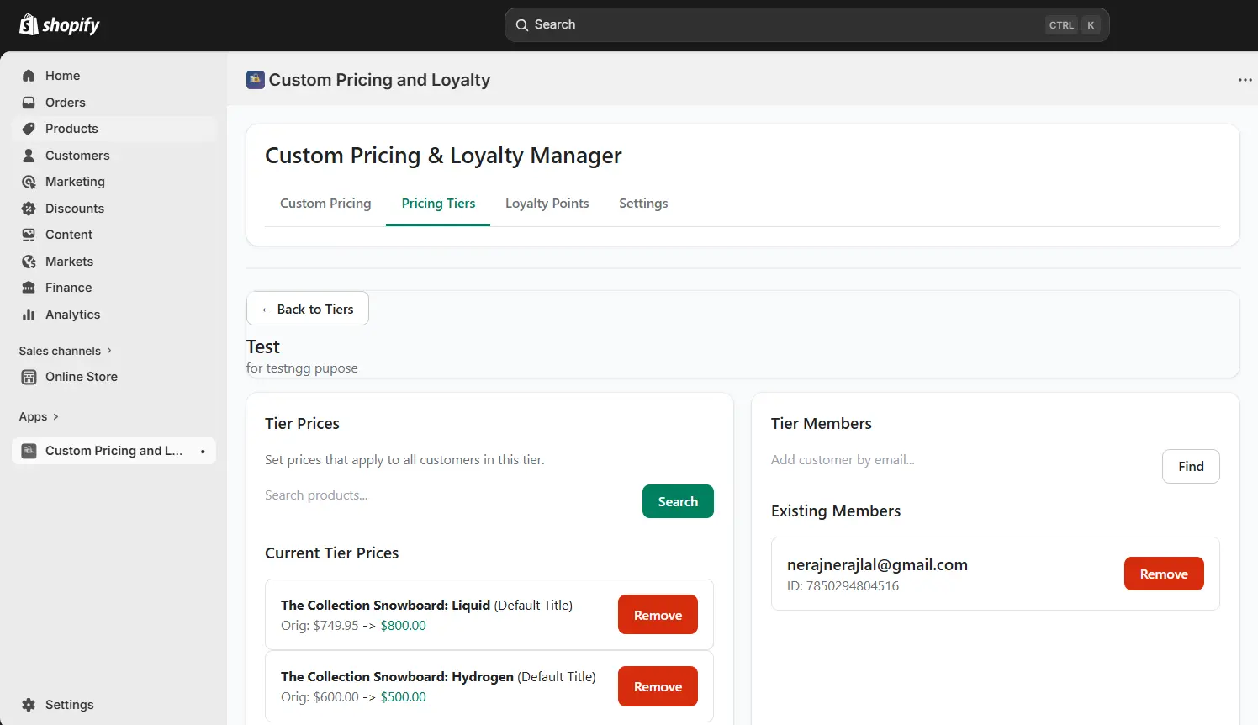Select the Discounts icon
This screenshot has width=1258, height=725.
coord(29,209)
